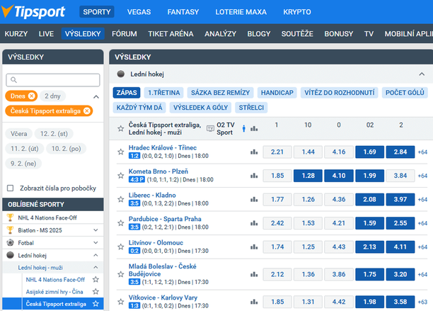433x311 pixels.
Task: Click the star next to Hradec Králové - Třinec
Action: point(121,152)
